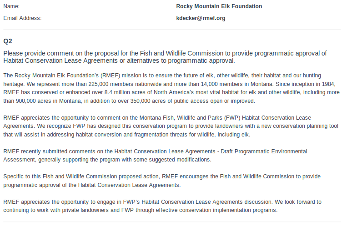Image resolution: width=347 pixels, height=227 pixels.
Task: Click the text "Draft Programmatic Environmental Assessment"
Action: click(155, 156)
